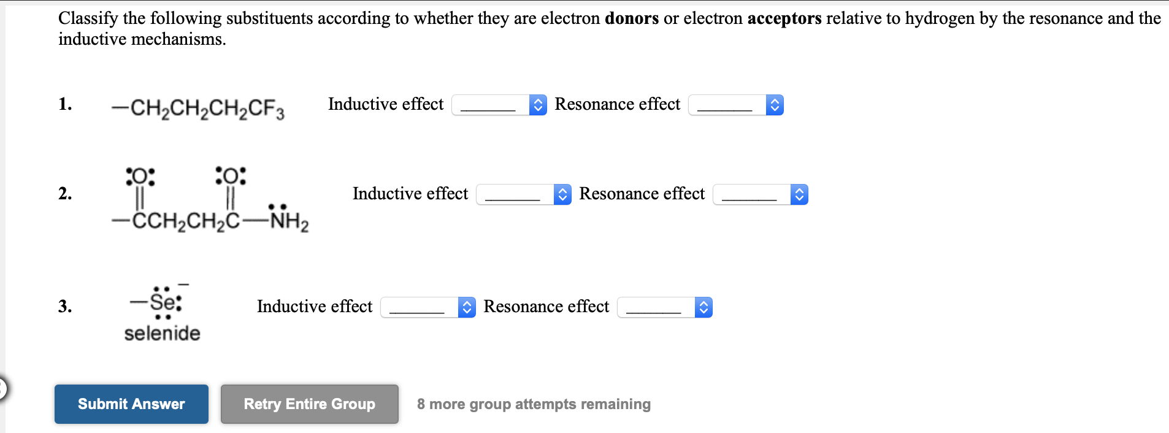Click the blue stepper arrows beside question 1 inductive field

(x=537, y=105)
